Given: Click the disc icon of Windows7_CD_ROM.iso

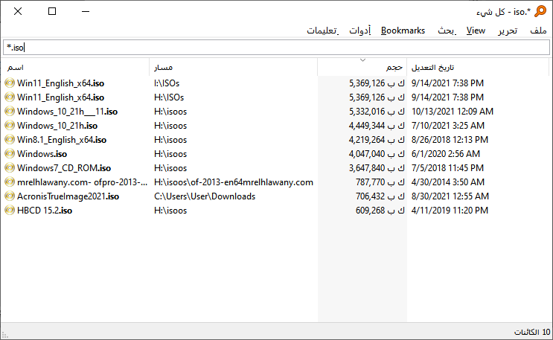Looking at the screenshot, I should click(10, 167).
